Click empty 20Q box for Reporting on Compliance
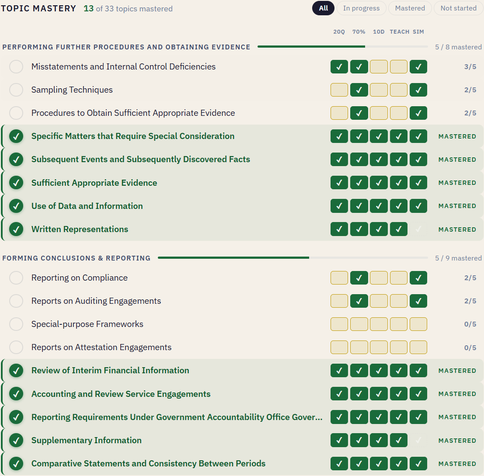The height and width of the screenshot is (476, 484). [339, 278]
